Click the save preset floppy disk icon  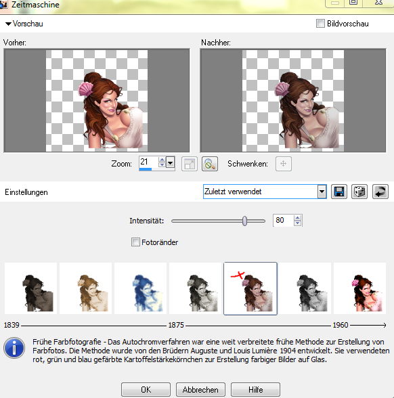tap(339, 192)
